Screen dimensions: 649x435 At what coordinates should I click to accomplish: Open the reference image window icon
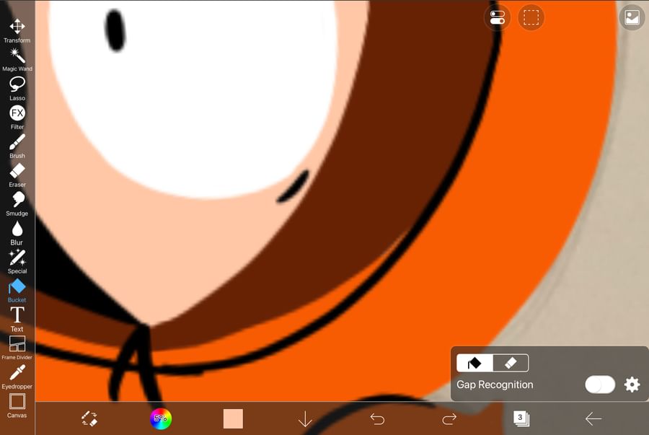(632, 18)
